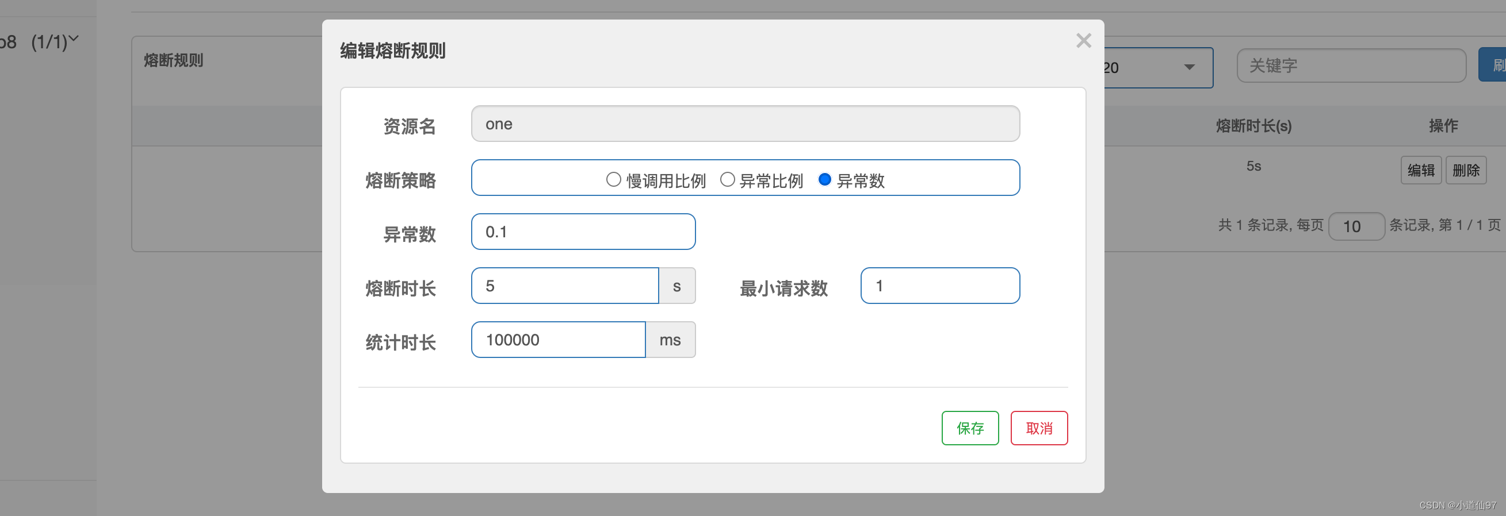
Task: Select the 异常数 strategy radio
Action: (824, 179)
